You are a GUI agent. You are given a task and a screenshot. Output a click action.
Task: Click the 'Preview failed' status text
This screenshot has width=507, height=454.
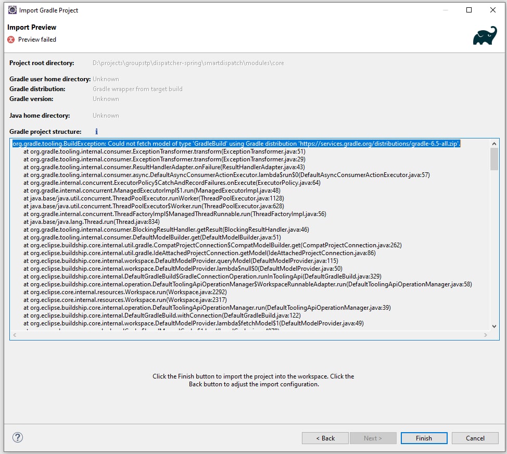[37, 40]
